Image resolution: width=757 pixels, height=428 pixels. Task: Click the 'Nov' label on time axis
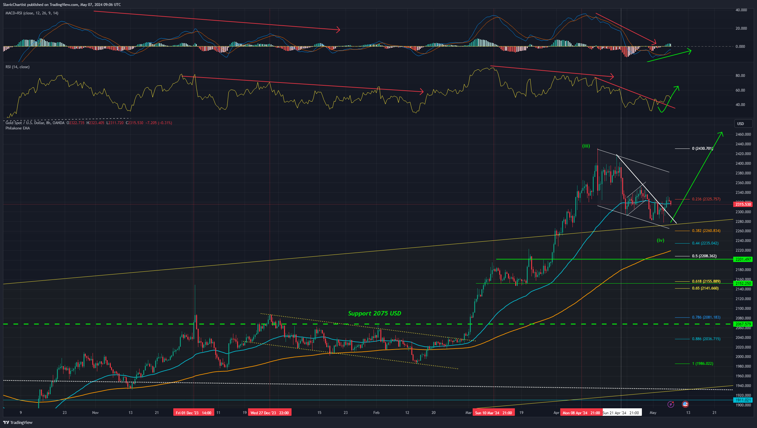coord(95,413)
